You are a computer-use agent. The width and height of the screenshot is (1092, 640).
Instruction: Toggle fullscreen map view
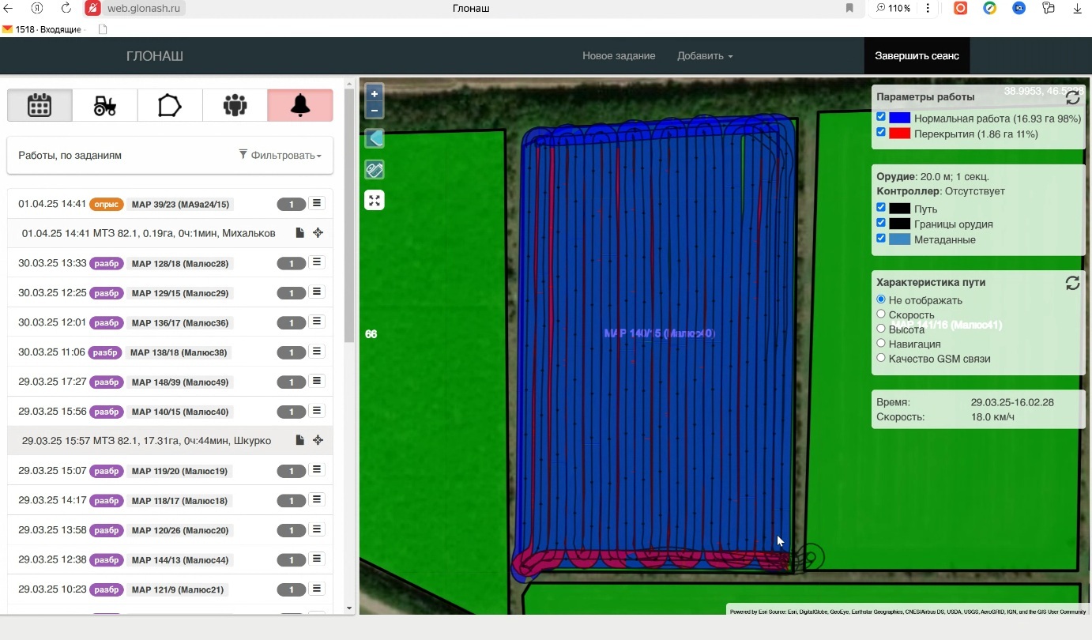(375, 200)
